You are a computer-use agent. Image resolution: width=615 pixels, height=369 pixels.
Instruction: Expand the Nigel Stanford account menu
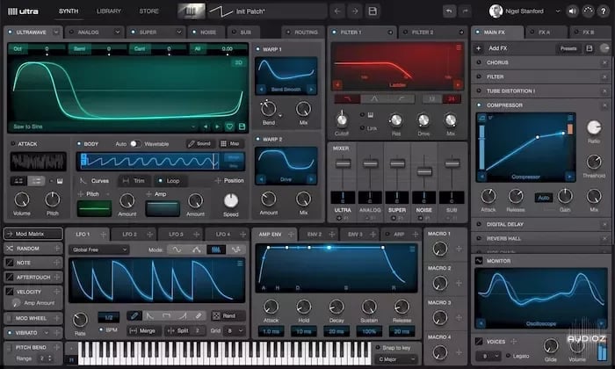tap(558, 11)
